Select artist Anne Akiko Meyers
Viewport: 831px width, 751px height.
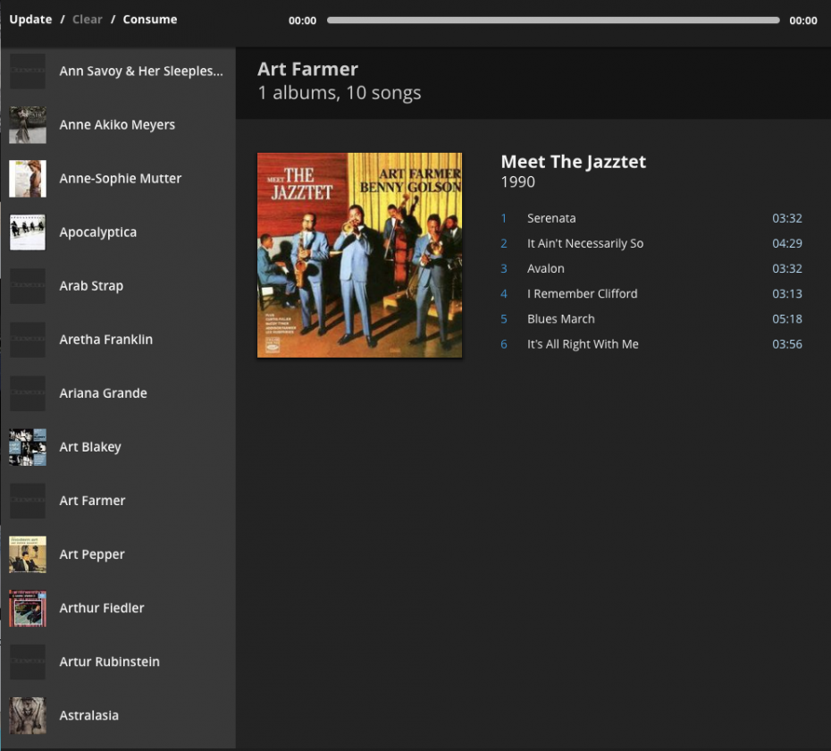(118, 124)
